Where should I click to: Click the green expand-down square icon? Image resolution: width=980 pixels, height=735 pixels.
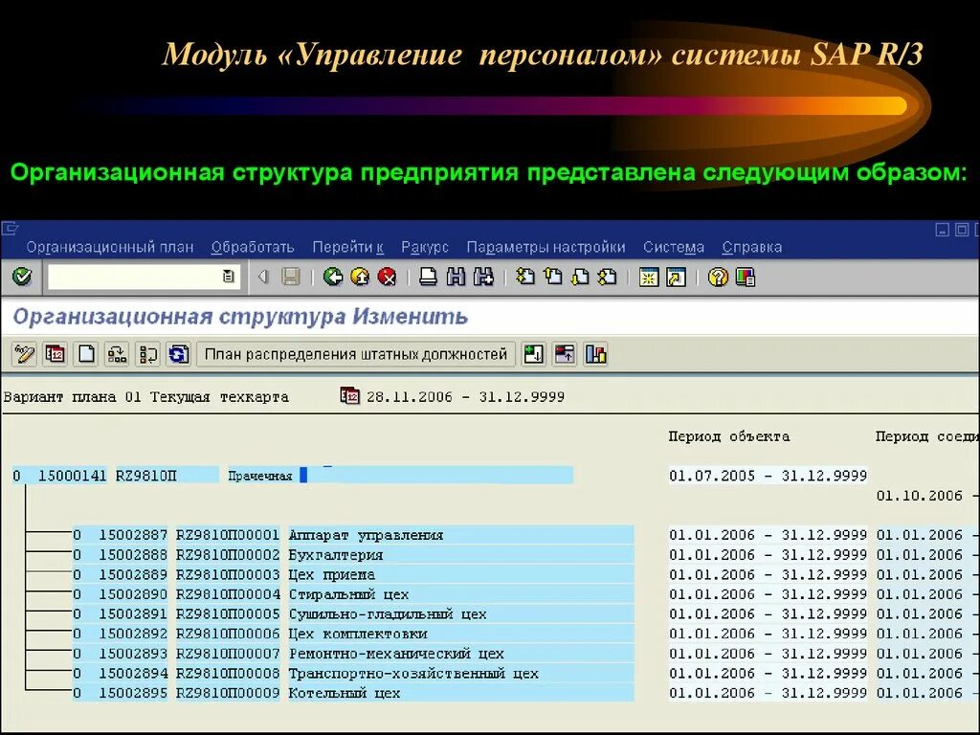(x=534, y=354)
